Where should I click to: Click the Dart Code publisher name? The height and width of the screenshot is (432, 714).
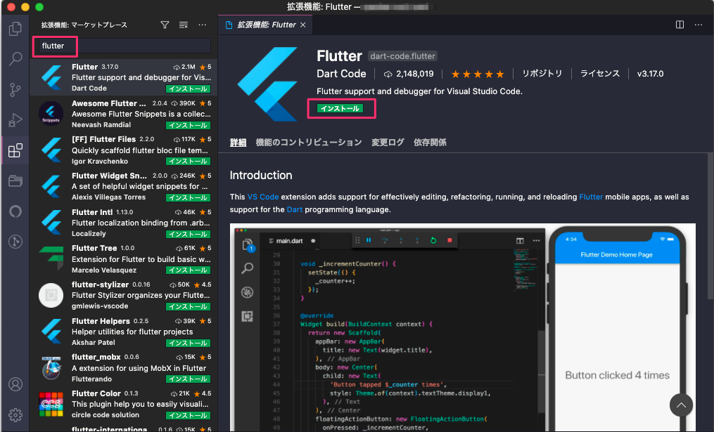(x=341, y=74)
